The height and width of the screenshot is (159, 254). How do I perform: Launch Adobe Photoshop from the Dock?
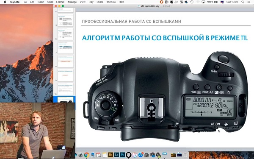point(123,155)
